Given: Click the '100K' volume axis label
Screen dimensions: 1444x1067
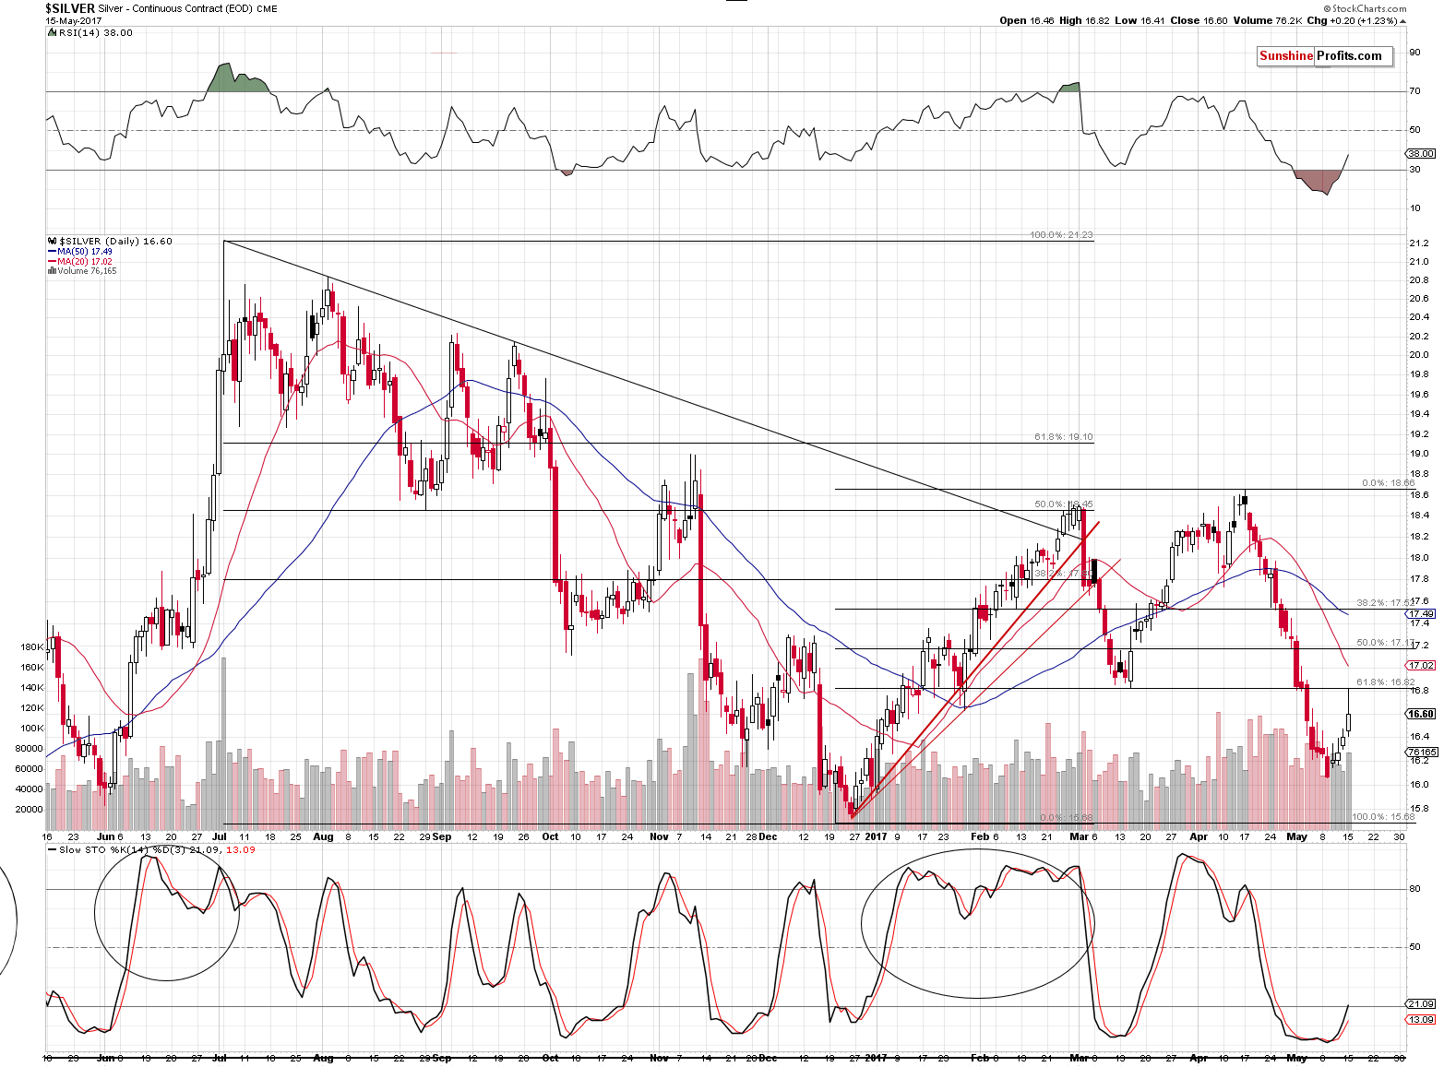Looking at the screenshot, I should coord(31,729).
